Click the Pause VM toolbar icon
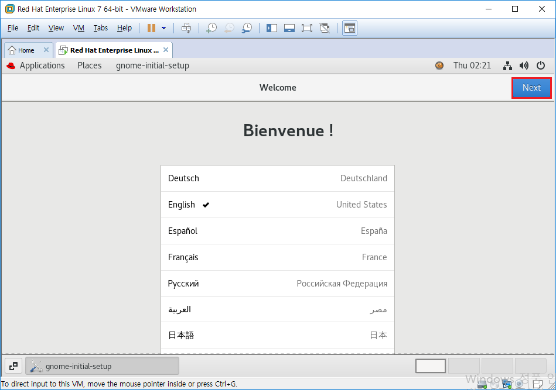 point(151,28)
